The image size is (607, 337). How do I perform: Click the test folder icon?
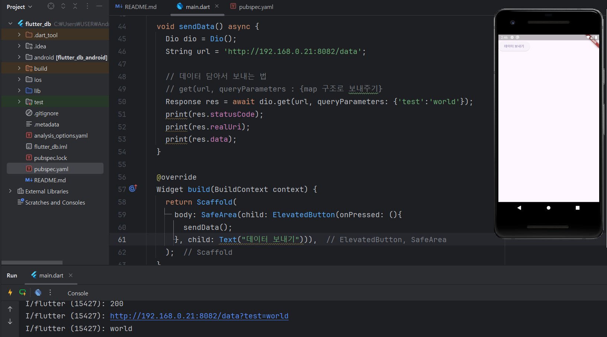pyautogui.click(x=29, y=102)
